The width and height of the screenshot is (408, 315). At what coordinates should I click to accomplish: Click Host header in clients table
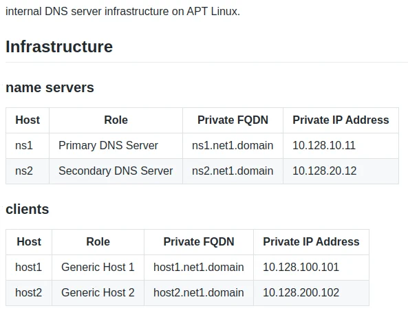(x=29, y=242)
